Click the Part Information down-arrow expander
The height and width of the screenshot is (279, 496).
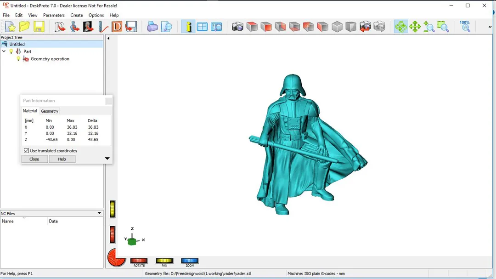point(107,158)
